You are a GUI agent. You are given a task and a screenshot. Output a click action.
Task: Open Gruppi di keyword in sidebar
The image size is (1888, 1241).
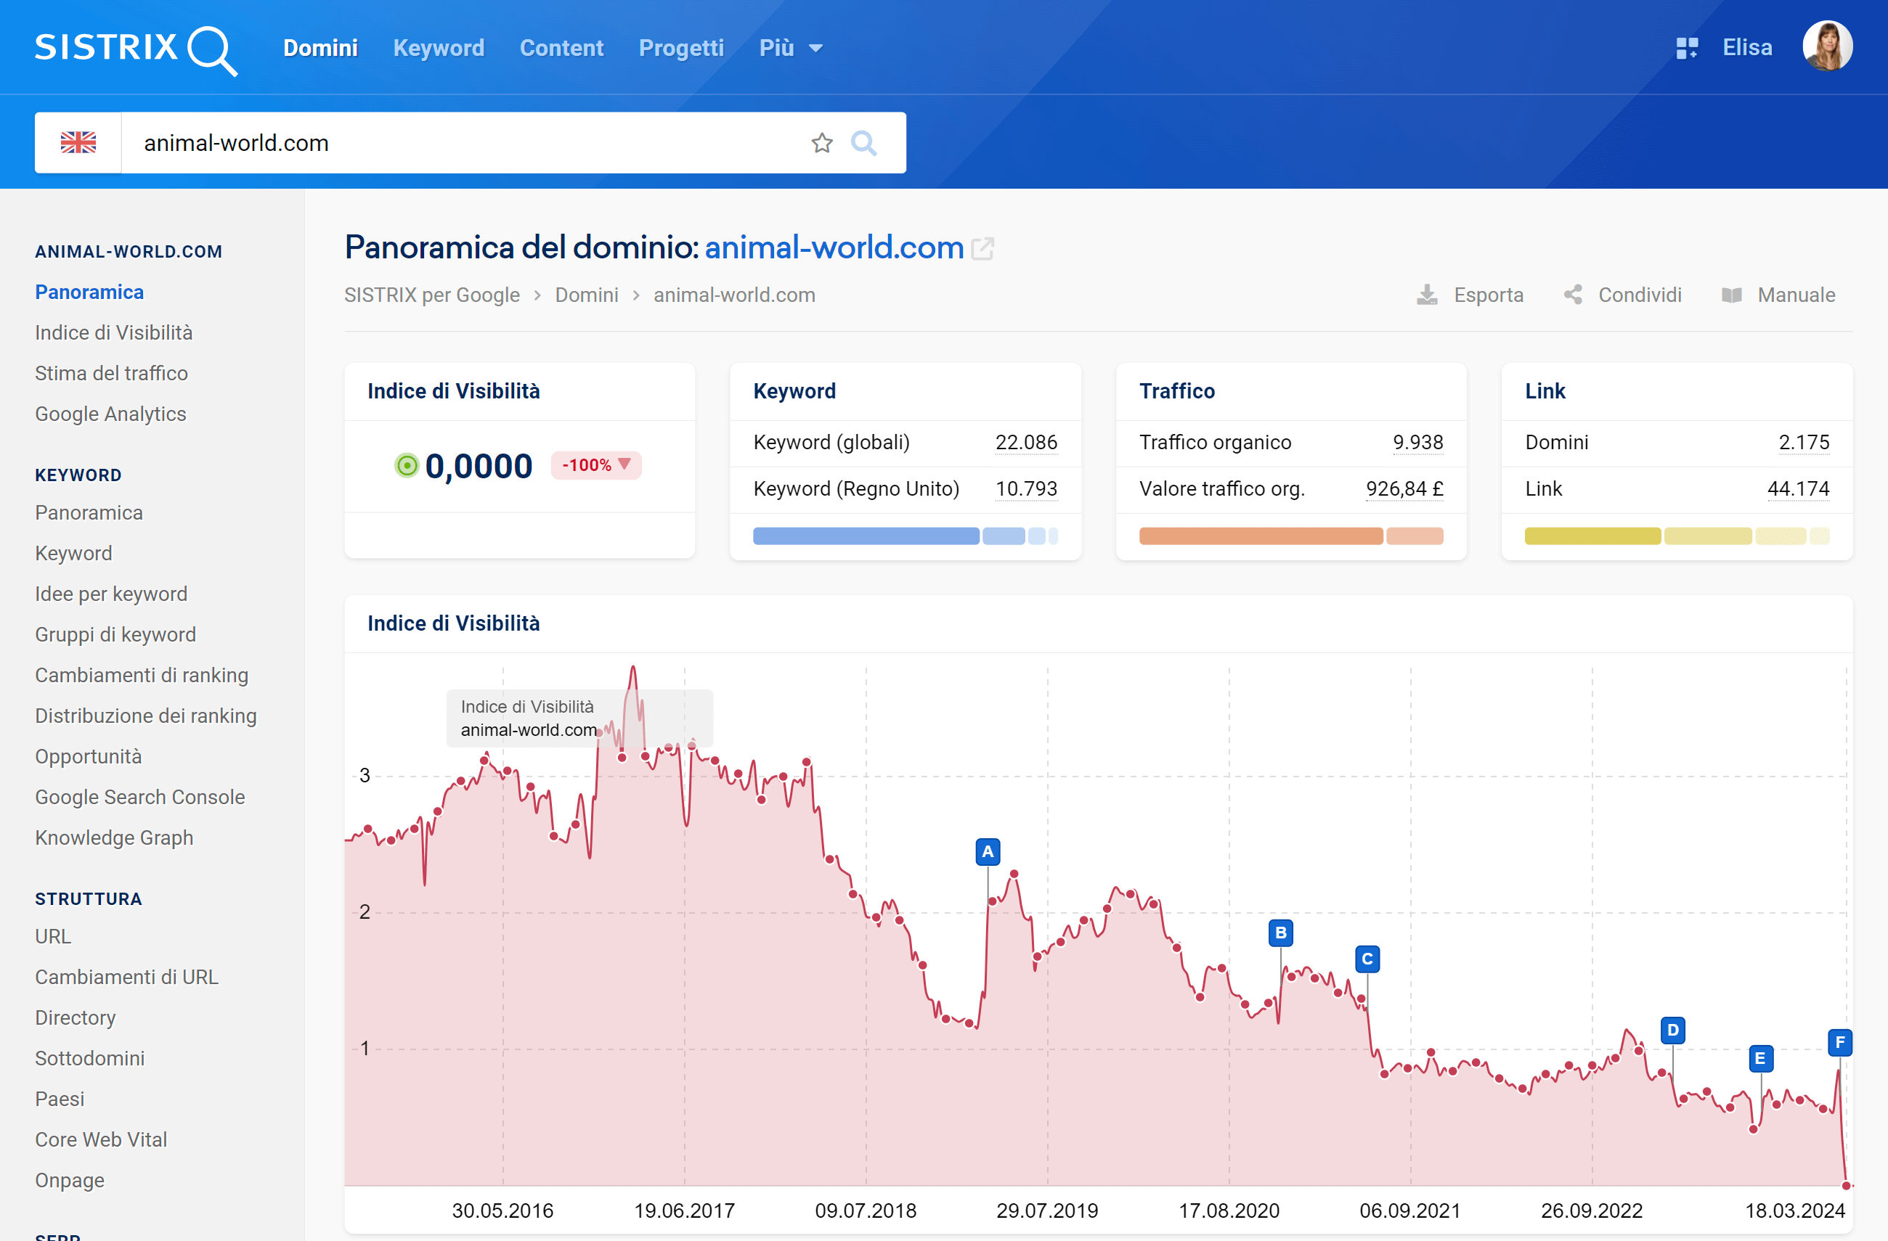tap(115, 634)
